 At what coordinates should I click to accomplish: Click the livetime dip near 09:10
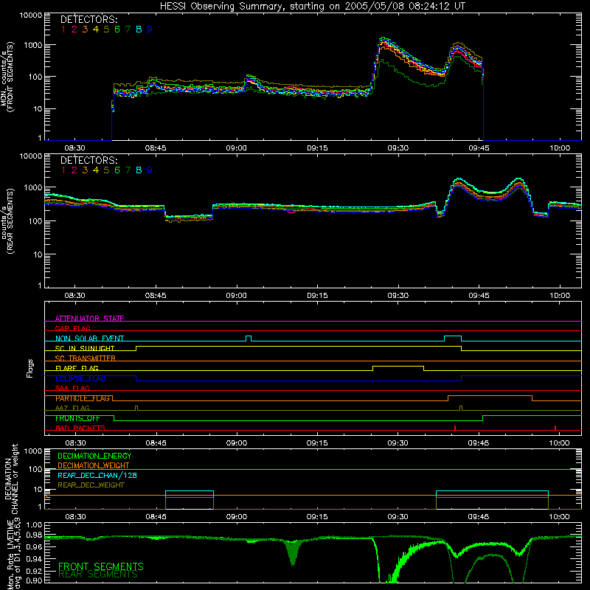click(x=292, y=553)
